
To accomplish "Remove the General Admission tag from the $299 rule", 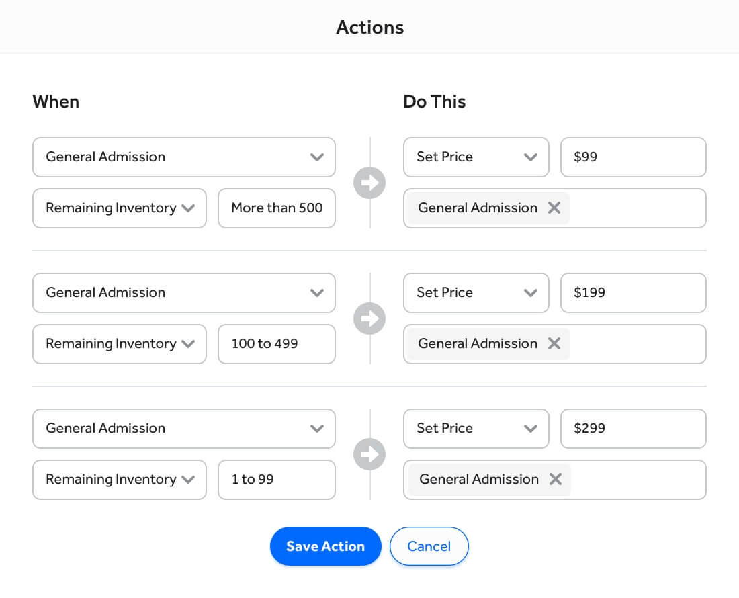I will tap(555, 479).
